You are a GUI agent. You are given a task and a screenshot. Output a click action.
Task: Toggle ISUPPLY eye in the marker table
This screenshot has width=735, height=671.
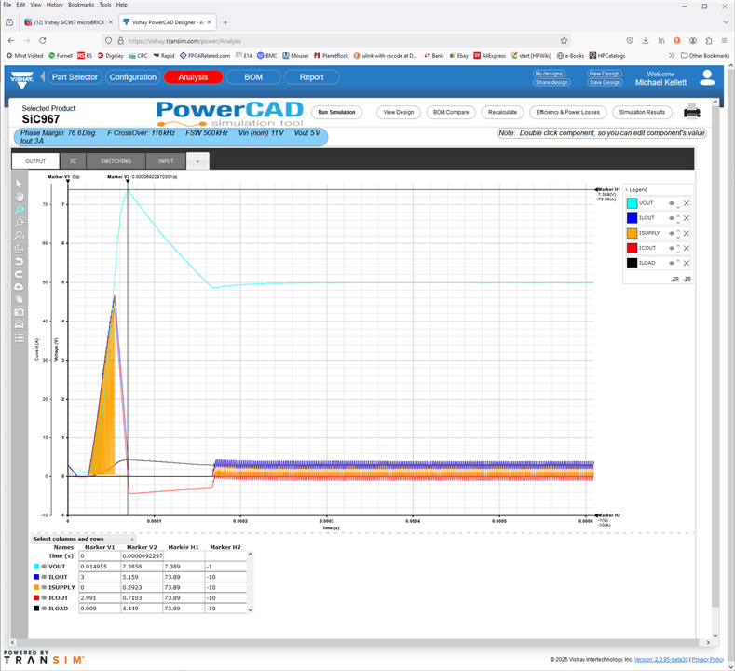(x=44, y=587)
